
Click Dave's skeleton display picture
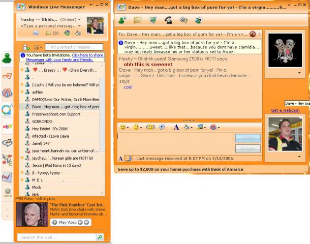pyautogui.click(x=285, y=50)
